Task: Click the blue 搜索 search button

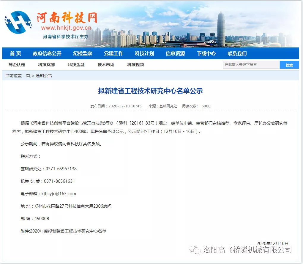Action: pyautogui.click(x=289, y=65)
